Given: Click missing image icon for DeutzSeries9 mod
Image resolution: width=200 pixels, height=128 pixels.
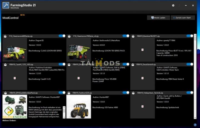Looking at the screenshot, I should pos(142,78).
